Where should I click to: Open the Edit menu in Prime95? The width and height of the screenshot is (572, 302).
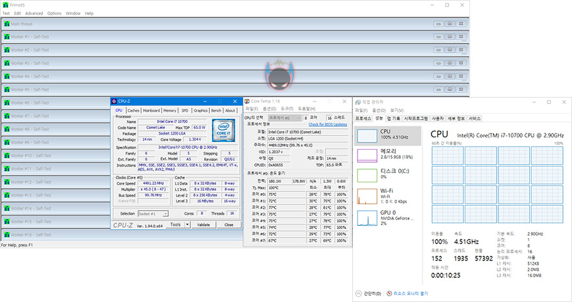coord(17,14)
